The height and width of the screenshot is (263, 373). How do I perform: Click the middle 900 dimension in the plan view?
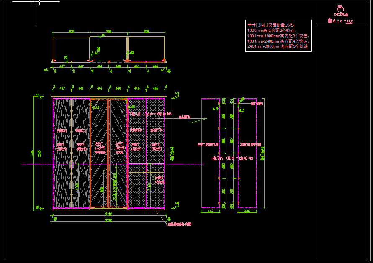109,31
